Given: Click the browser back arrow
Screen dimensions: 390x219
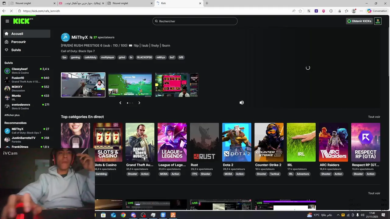Looking at the screenshot, I should pyautogui.click(x=4, y=11).
